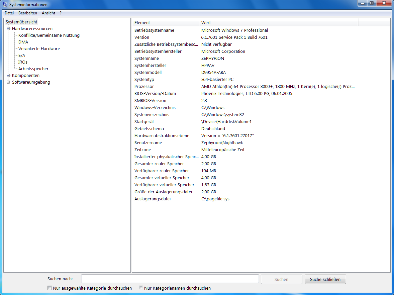Select the E/A tree item

click(22, 55)
